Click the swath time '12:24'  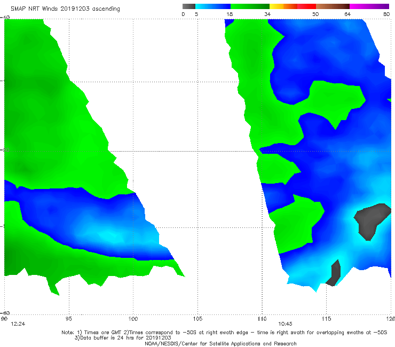[x=18, y=324]
